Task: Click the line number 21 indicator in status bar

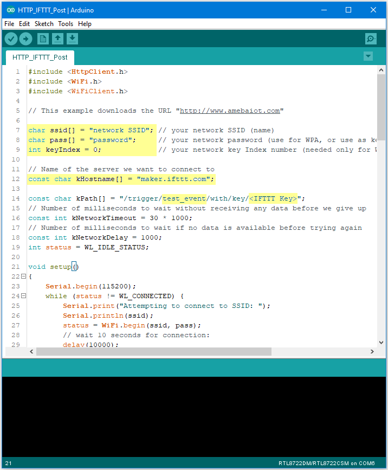Action: point(8,463)
